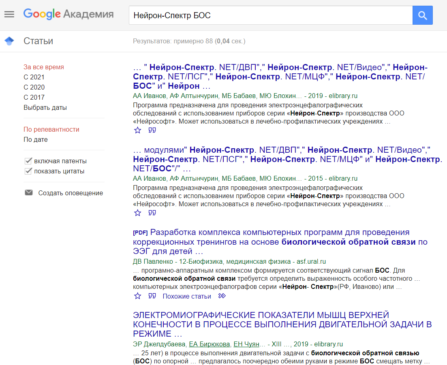Click the Google Академия logo

68,14
